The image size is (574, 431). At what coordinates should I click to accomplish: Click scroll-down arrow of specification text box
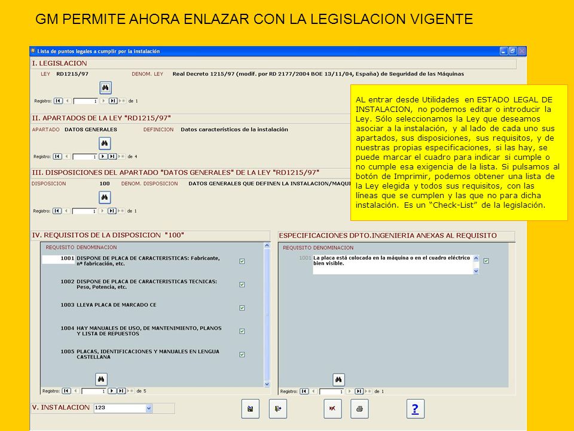coord(476,271)
